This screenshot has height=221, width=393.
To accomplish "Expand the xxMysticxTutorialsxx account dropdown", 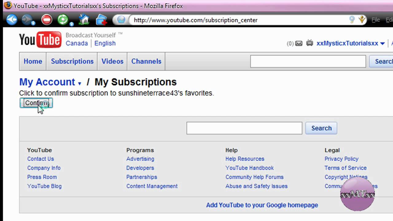I will [382, 44].
